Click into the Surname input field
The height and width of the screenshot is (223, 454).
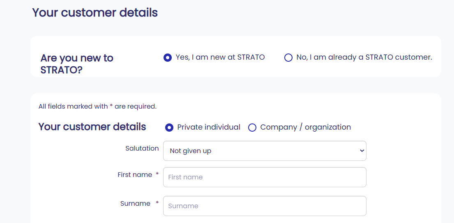265,206
